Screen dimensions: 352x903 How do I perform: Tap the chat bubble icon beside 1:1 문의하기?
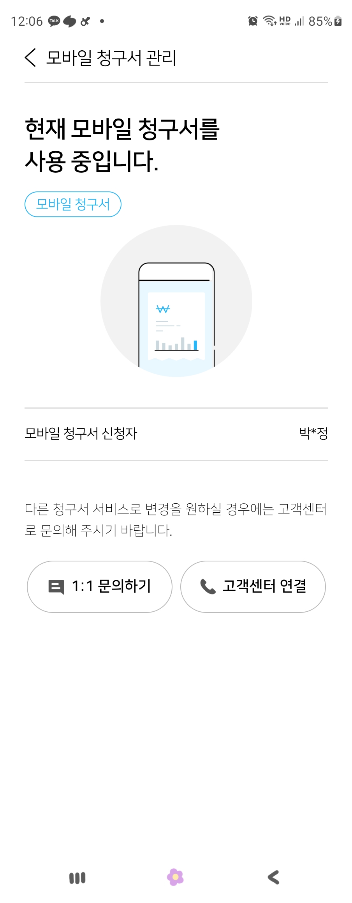coord(56,586)
